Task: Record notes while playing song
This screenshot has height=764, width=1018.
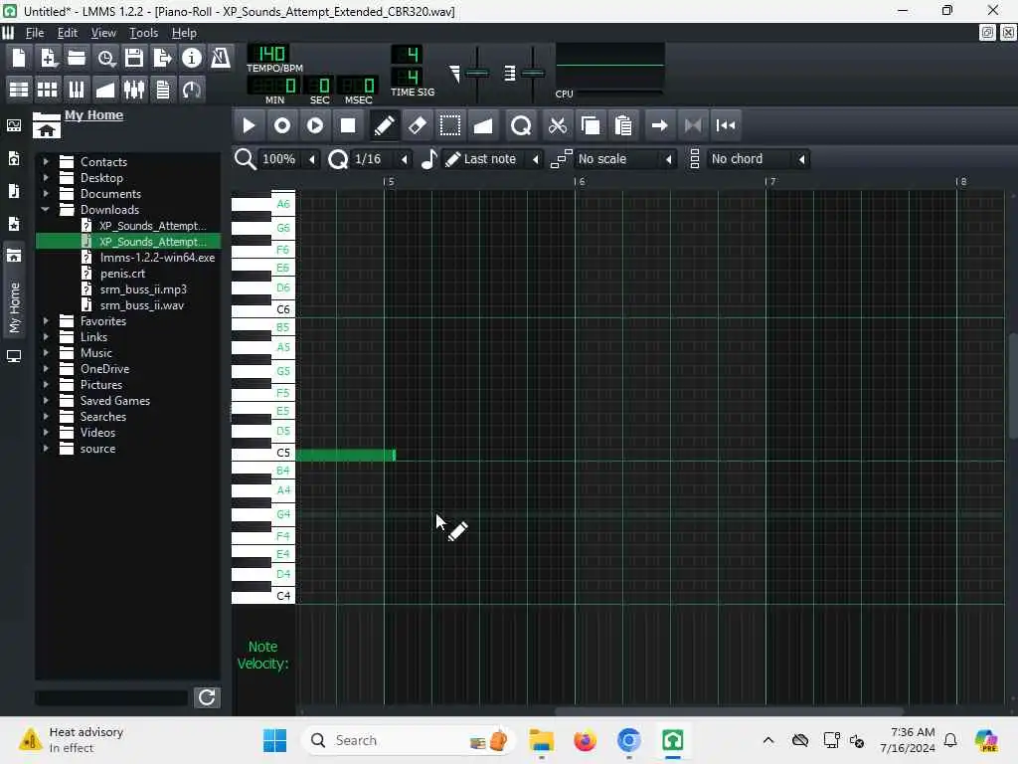Action: [x=315, y=125]
